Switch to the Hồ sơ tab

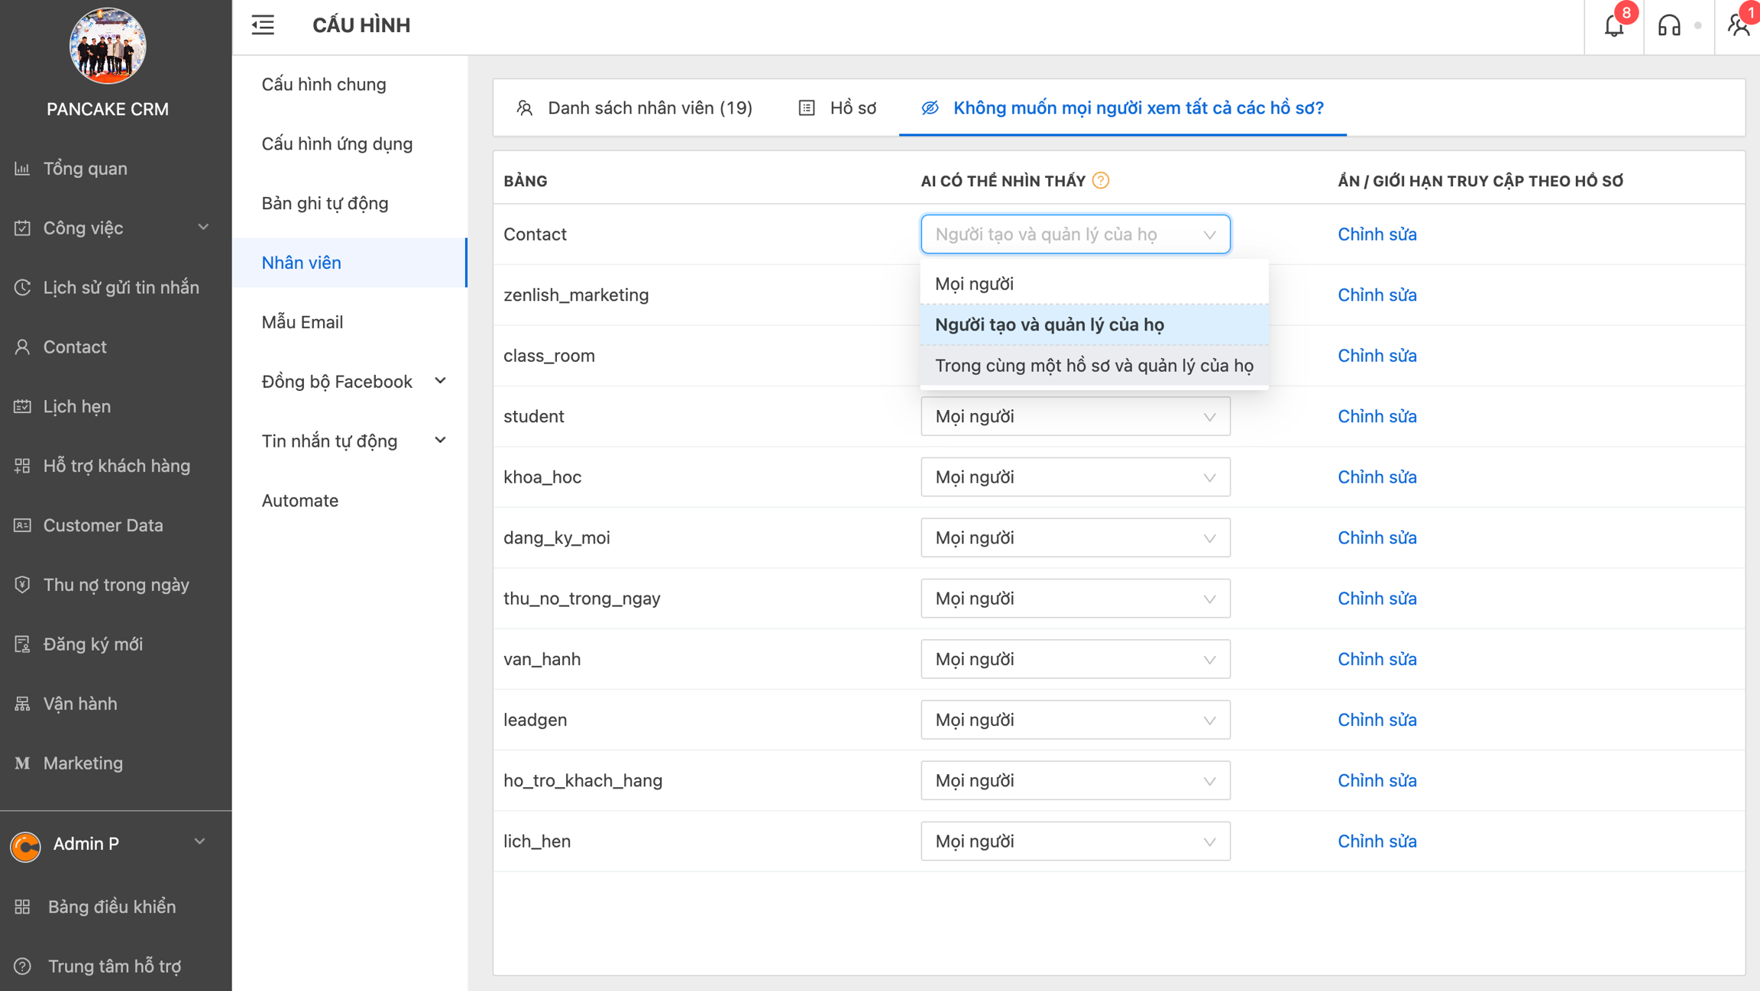point(838,108)
